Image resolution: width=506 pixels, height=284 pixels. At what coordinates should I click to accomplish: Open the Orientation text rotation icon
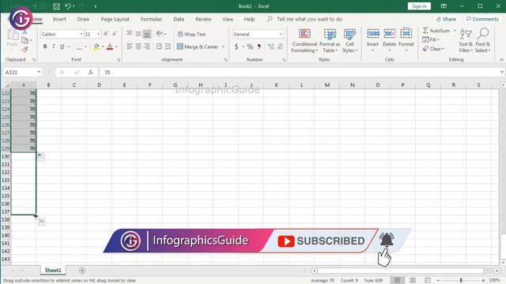click(x=160, y=33)
